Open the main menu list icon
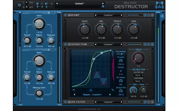Viewport: 178px width, 111px height. point(37,4)
